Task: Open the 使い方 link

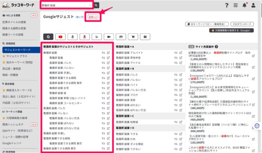Action: pyautogui.click(x=80, y=17)
